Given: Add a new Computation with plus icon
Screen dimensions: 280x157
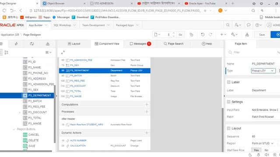Looking at the screenshot, I should pyautogui.click(x=147, y=105).
